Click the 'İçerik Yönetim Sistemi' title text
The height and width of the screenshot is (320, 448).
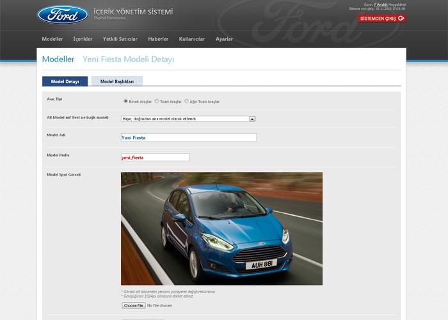point(133,12)
